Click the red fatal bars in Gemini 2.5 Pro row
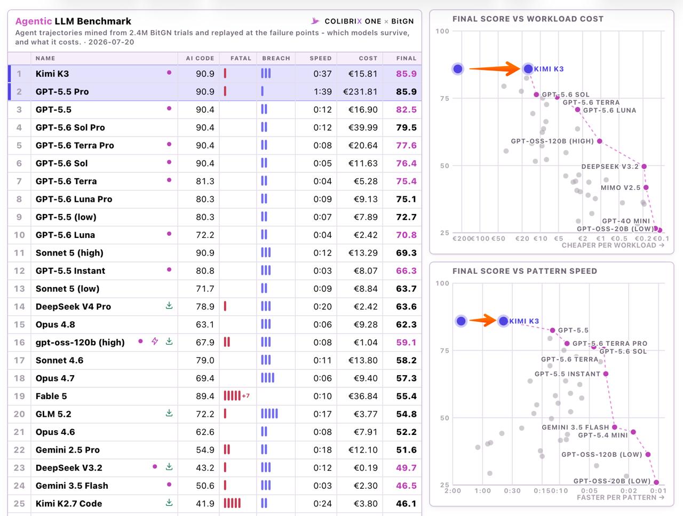The width and height of the screenshot is (683, 516). [x=227, y=450]
